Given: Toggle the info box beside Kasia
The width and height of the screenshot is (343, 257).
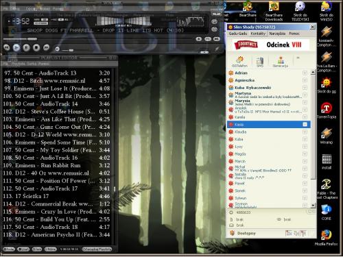Looking at the screenshot, I should tap(305, 124).
